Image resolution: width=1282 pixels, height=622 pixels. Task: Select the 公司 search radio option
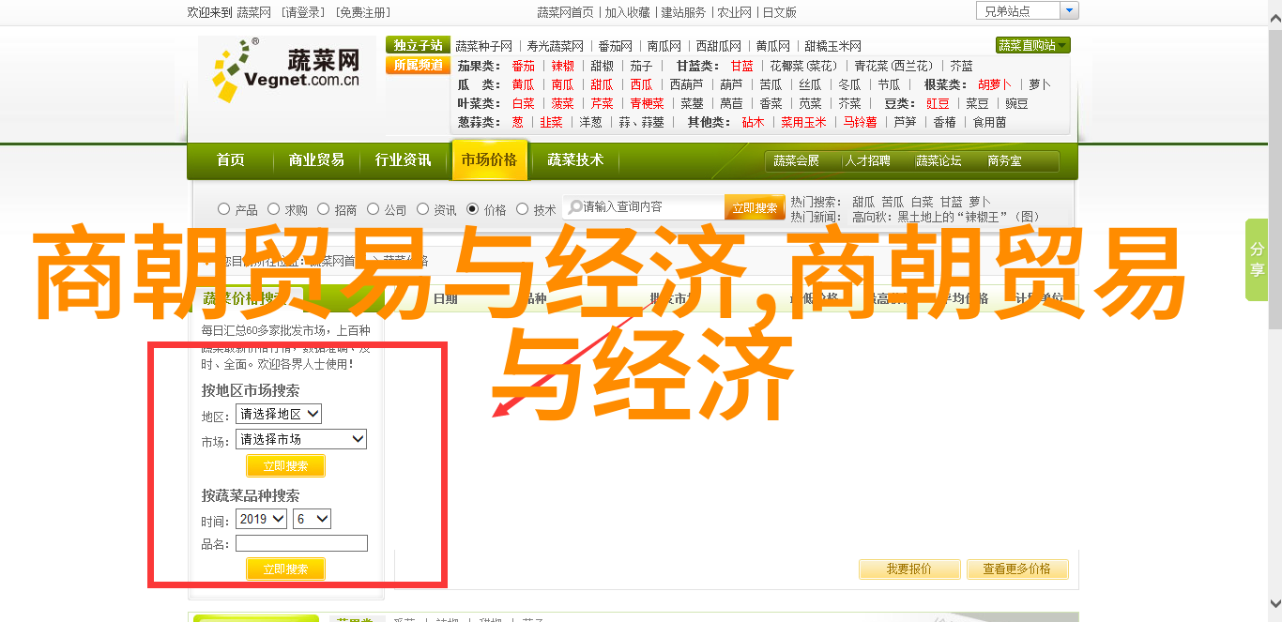374,209
